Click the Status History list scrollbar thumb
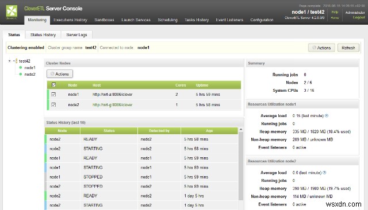Image resolution: width=368 pixels, height=210 pixels. click(241, 166)
